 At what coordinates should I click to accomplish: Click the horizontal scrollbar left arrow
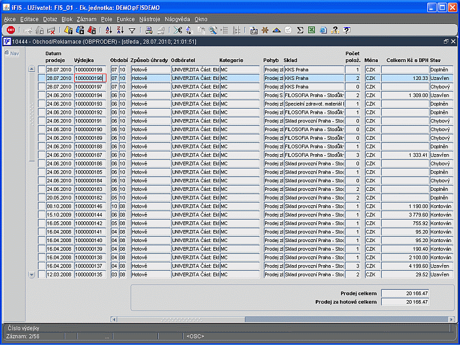[x=114, y=320]
